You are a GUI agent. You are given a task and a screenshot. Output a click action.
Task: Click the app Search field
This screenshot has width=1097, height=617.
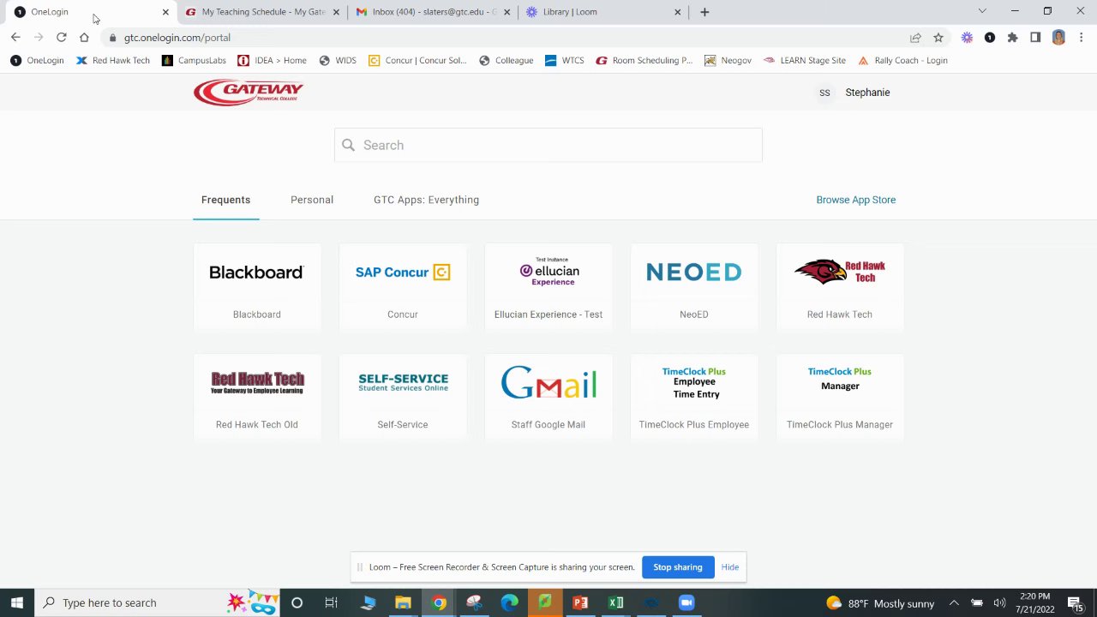(548, 145)
